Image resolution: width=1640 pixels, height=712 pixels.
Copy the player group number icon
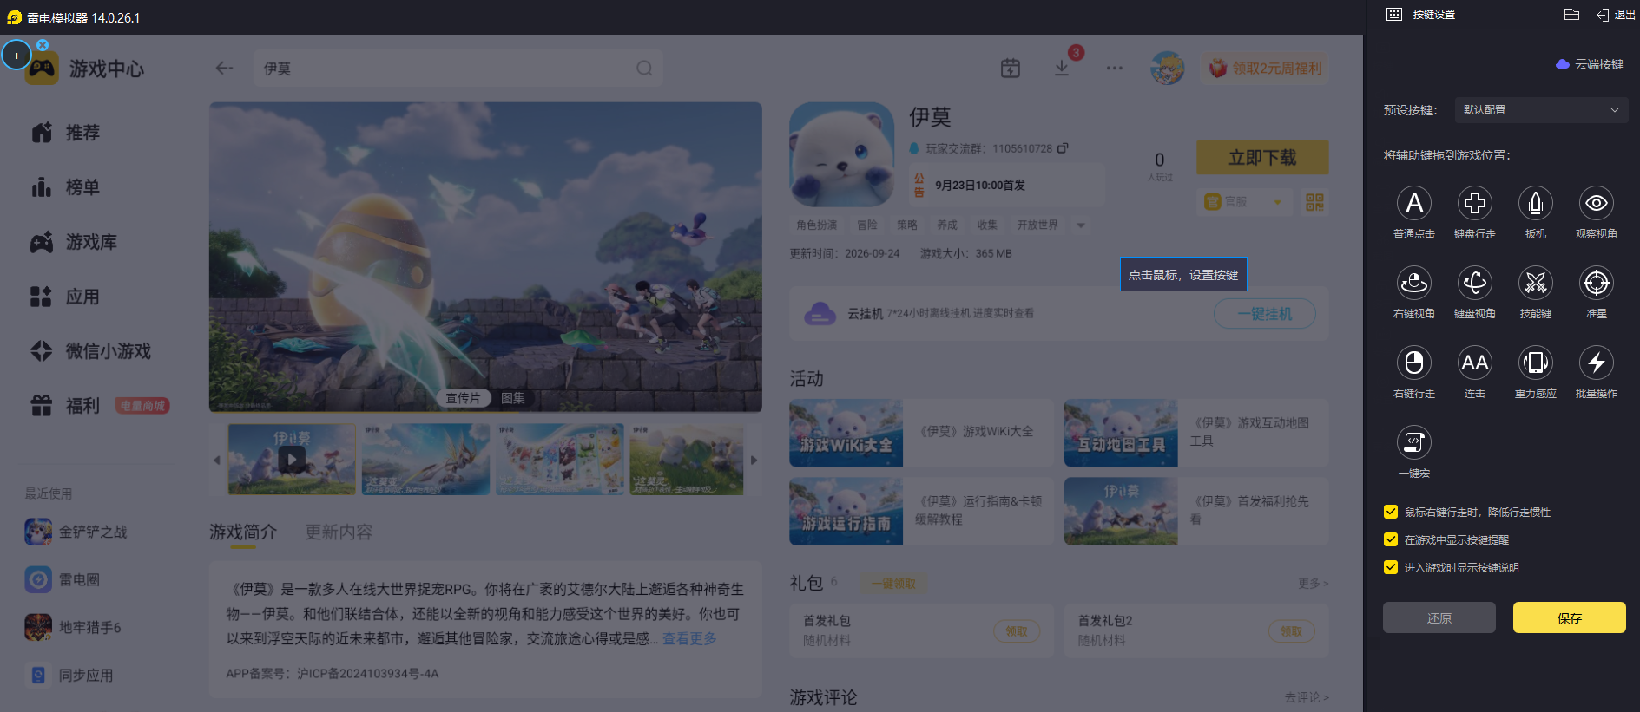point(1063,148)
